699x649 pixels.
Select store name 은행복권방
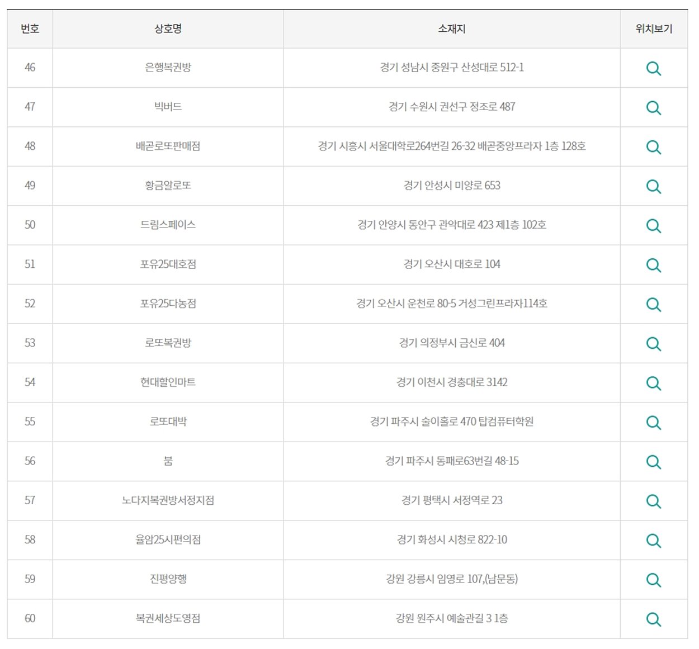pos(168,67)
